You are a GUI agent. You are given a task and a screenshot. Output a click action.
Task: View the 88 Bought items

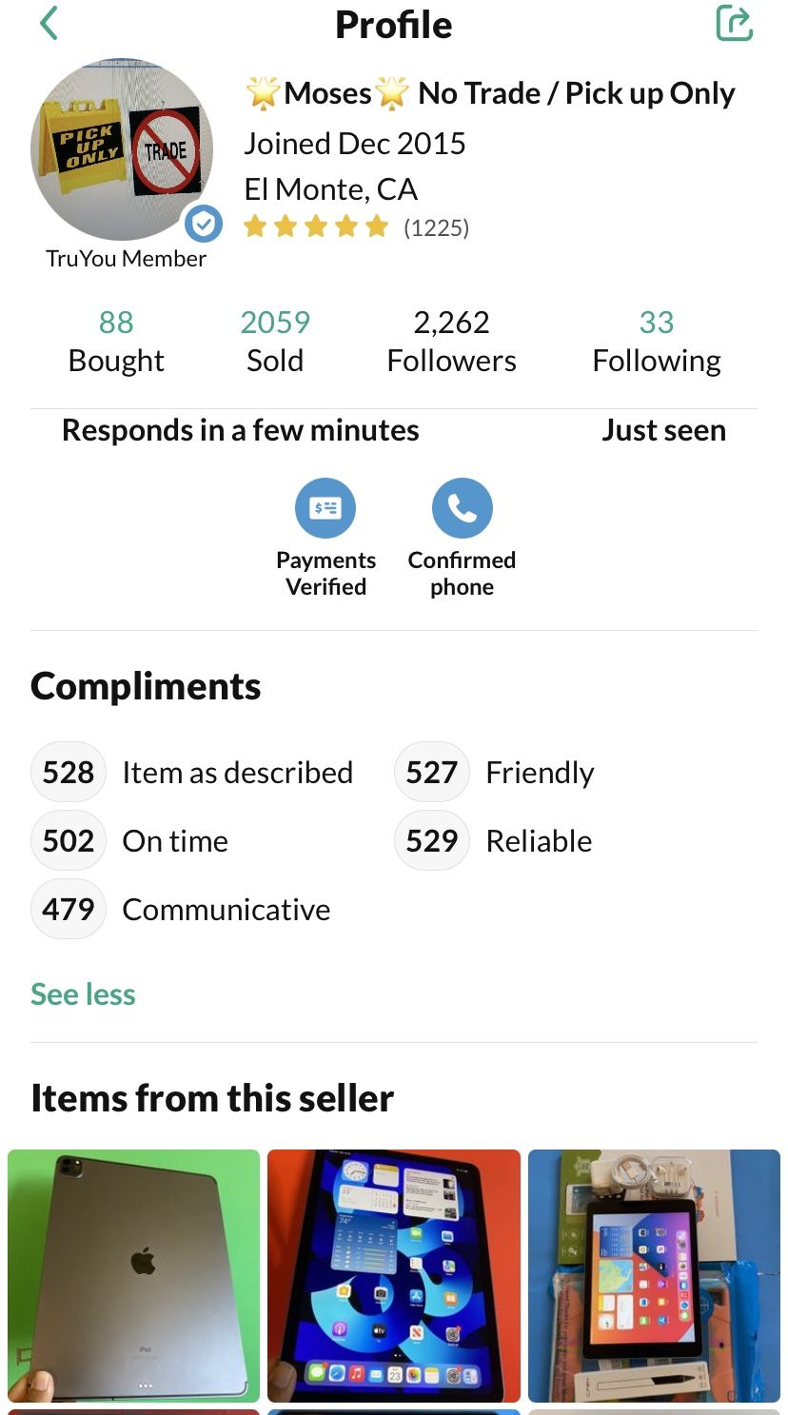click(x=116, y=342)
